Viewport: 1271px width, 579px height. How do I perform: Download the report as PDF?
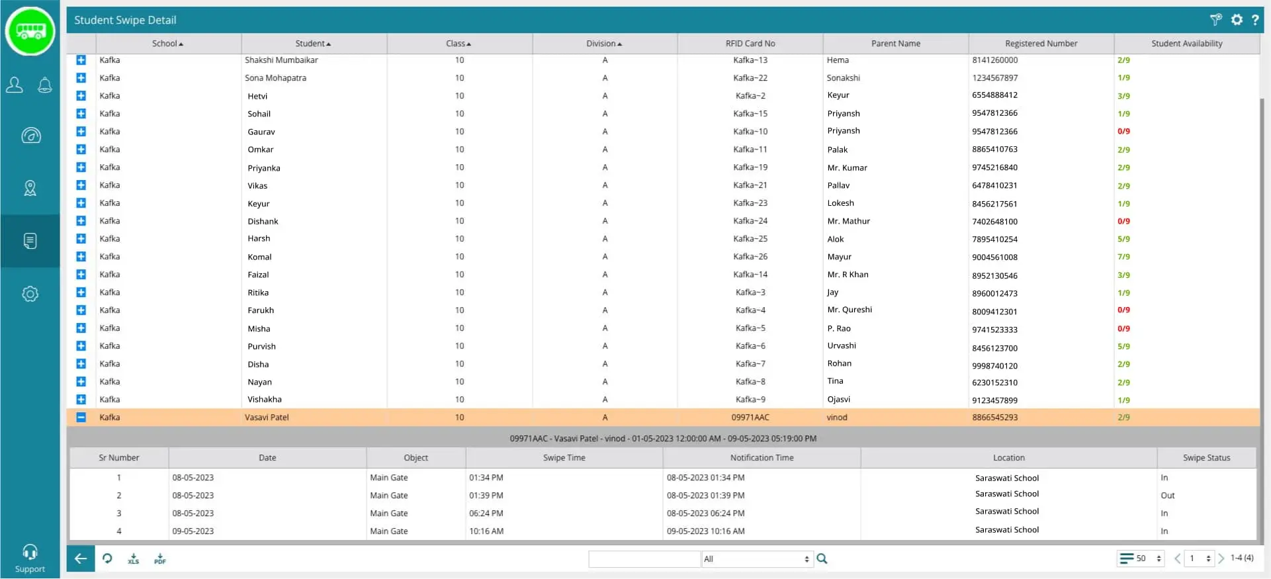click(160, 559)
